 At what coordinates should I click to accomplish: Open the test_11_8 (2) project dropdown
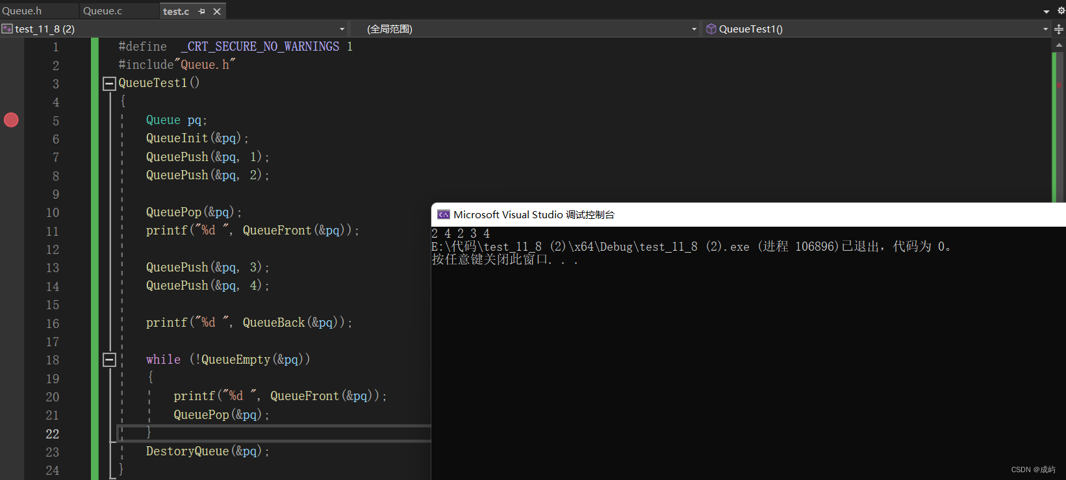(x=342, y=29)
